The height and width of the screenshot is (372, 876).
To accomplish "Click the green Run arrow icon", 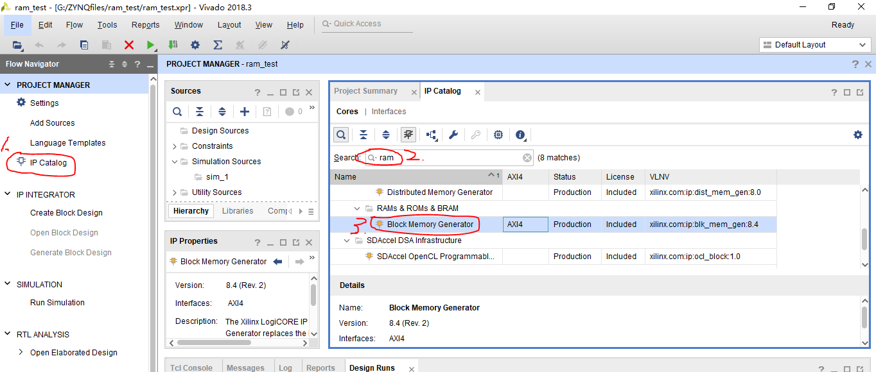I will pyautogui.click(x=150, y=45).
